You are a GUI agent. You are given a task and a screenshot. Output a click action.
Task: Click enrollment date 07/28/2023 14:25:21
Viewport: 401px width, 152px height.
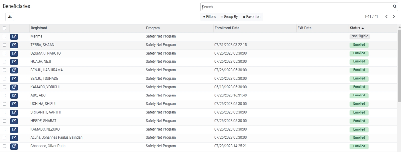[230, 146]
